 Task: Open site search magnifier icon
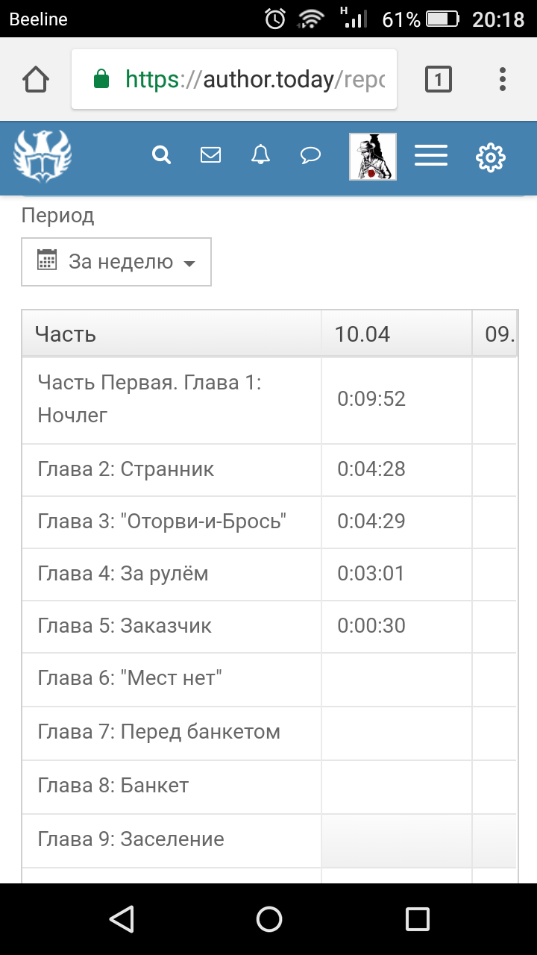pos(161,155)
